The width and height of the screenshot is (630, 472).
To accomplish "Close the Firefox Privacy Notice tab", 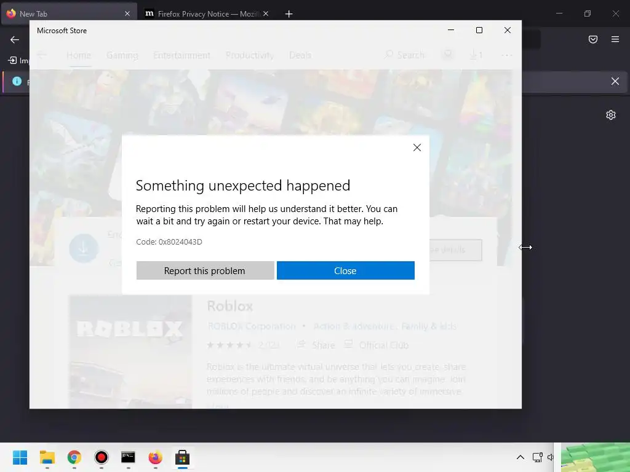I will click(266, 14).
